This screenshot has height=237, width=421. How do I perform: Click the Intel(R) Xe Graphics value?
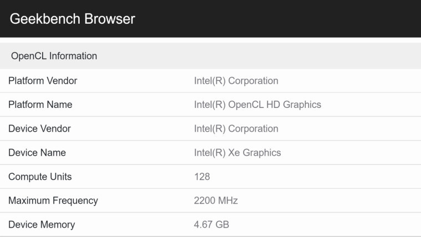[x=237, y=153]
